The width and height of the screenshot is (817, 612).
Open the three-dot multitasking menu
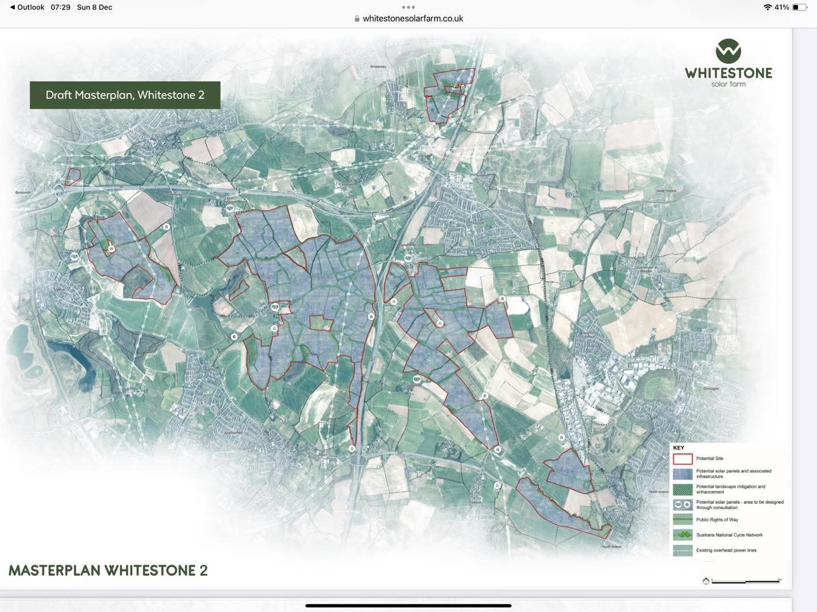click(x=408, y=7)
